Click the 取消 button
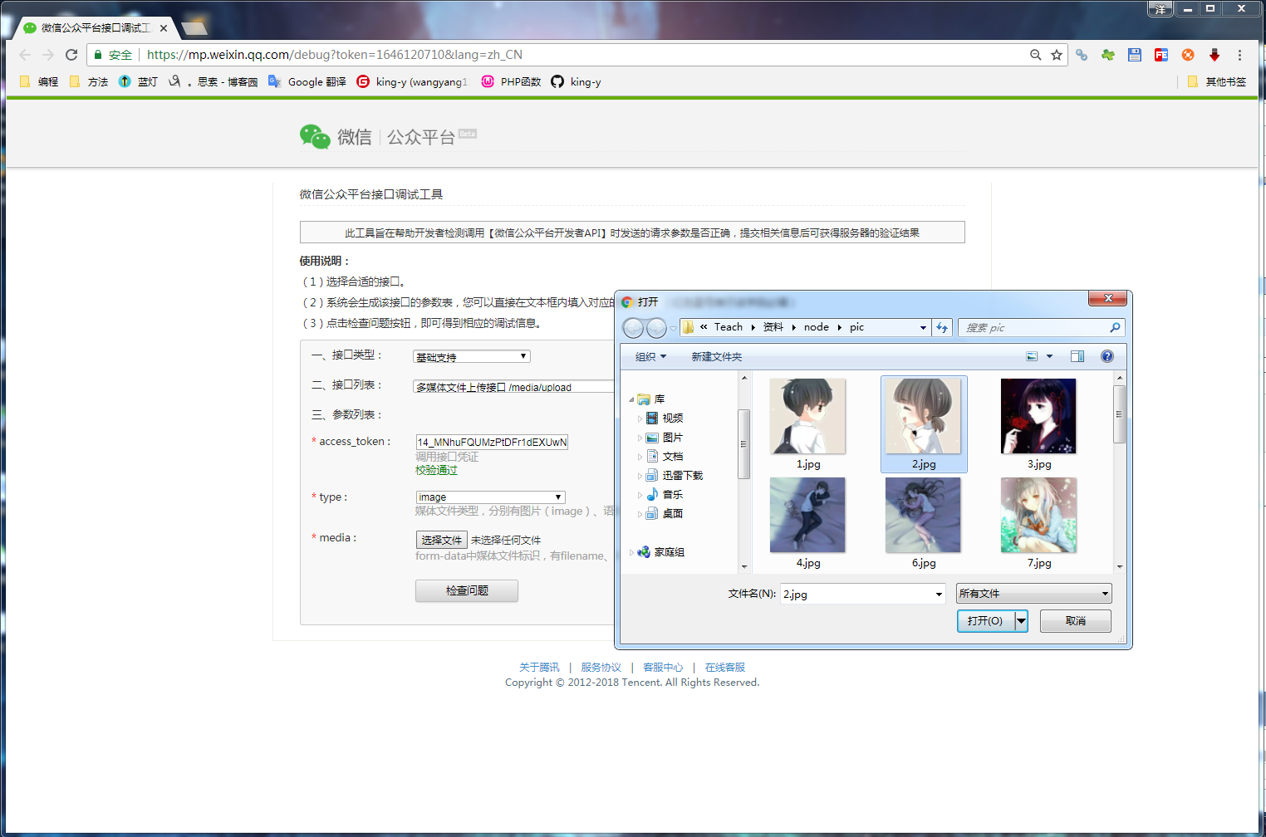1266x837 pixels. [x=1076, y=620]
